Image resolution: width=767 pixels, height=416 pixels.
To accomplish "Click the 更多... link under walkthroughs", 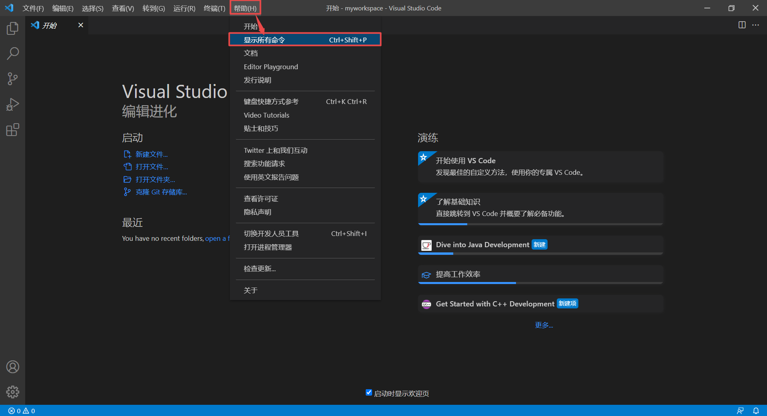I will pyautogui.click(x=544, y=325).
